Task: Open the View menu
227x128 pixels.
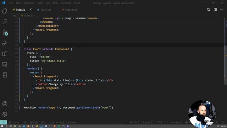Action: 40,3
